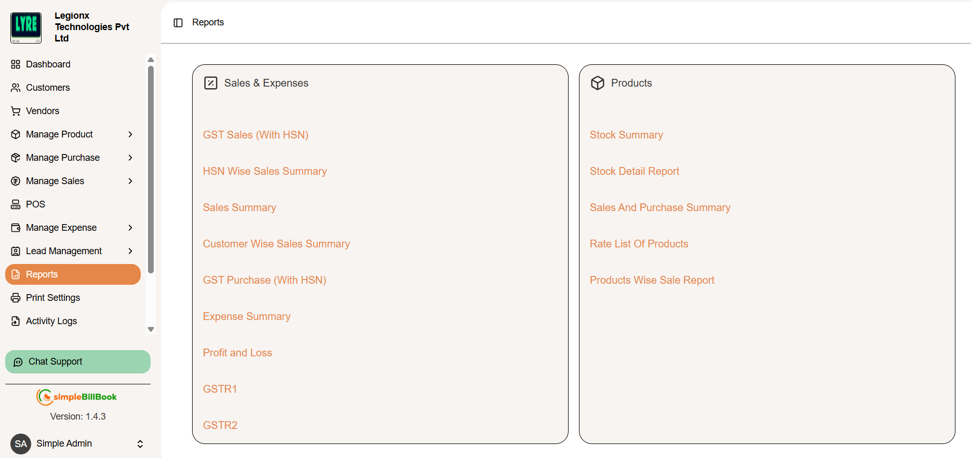Select the highlighted Reports menu item

point(73,274)
